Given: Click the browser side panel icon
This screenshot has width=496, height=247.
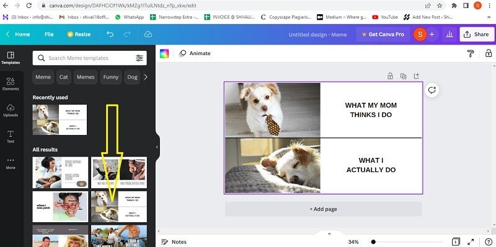Looking at the screenshot, I should click(466, 6).
